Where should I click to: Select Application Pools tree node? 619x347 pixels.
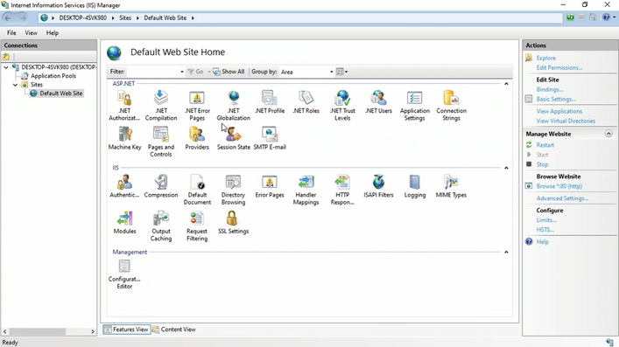point(53,76)
